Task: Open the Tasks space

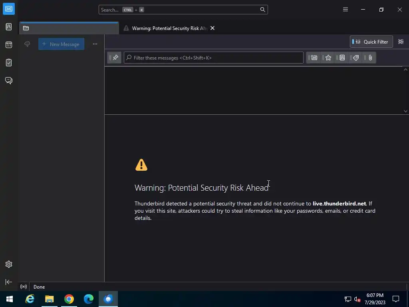Action: tap(9, 63)
